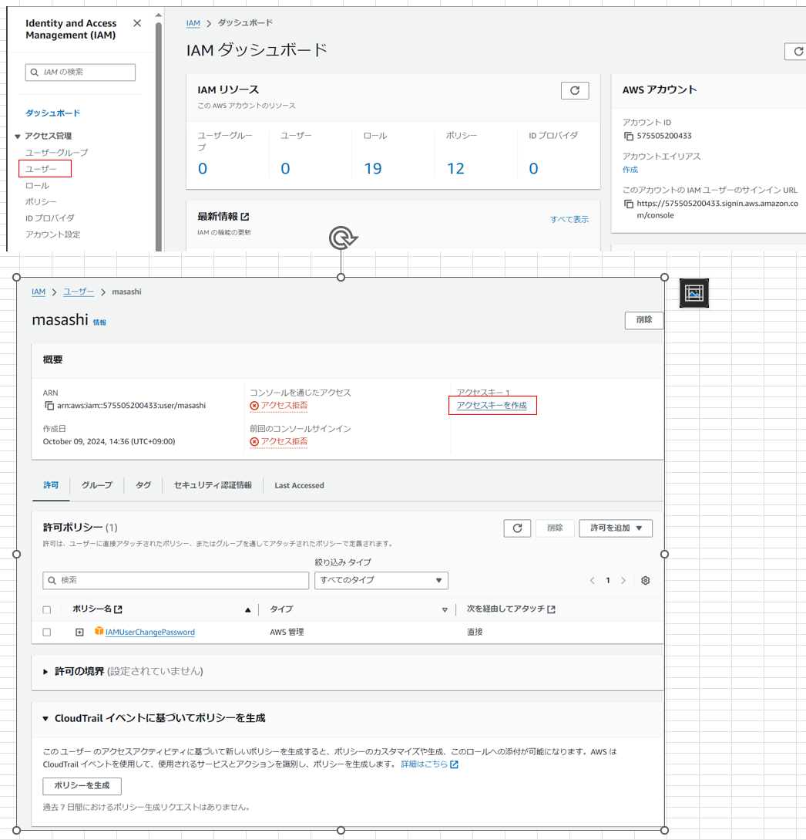Click the ID プロバイダ count 0
The width and height of the screenshot is (806, 840).
point(533,168)
